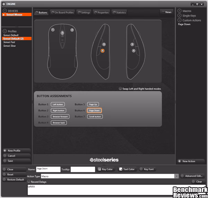The width and height of the screenshot is (208, 198).
Task: Toggle Swap Left and Right handed modes
Action: pyautogui.click(x=120, y=89)
